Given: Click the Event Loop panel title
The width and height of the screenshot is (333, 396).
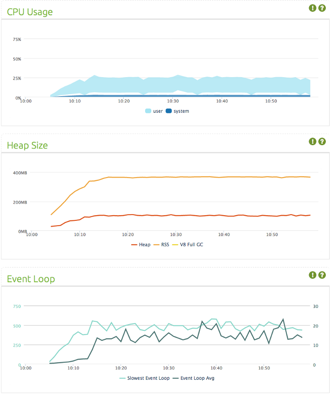Looking at the screenshot, I should tap(31, 279).
